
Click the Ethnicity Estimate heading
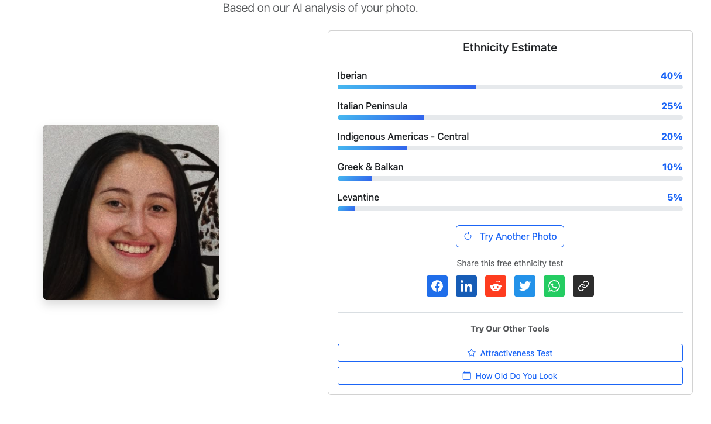[510, 48]
